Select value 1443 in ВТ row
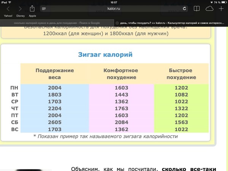 coord(122,95)
